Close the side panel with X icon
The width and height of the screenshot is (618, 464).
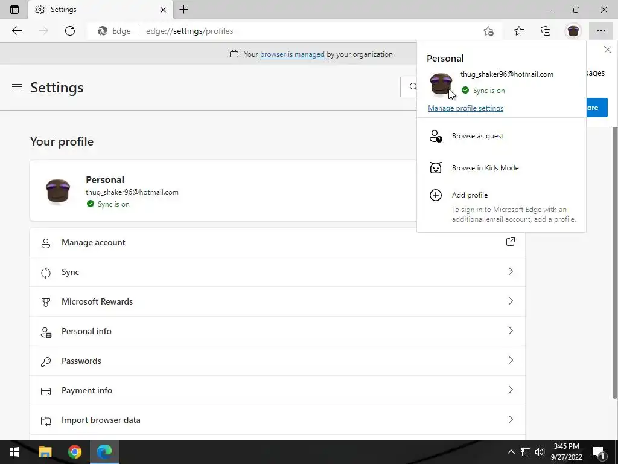[x=607, y=50]
